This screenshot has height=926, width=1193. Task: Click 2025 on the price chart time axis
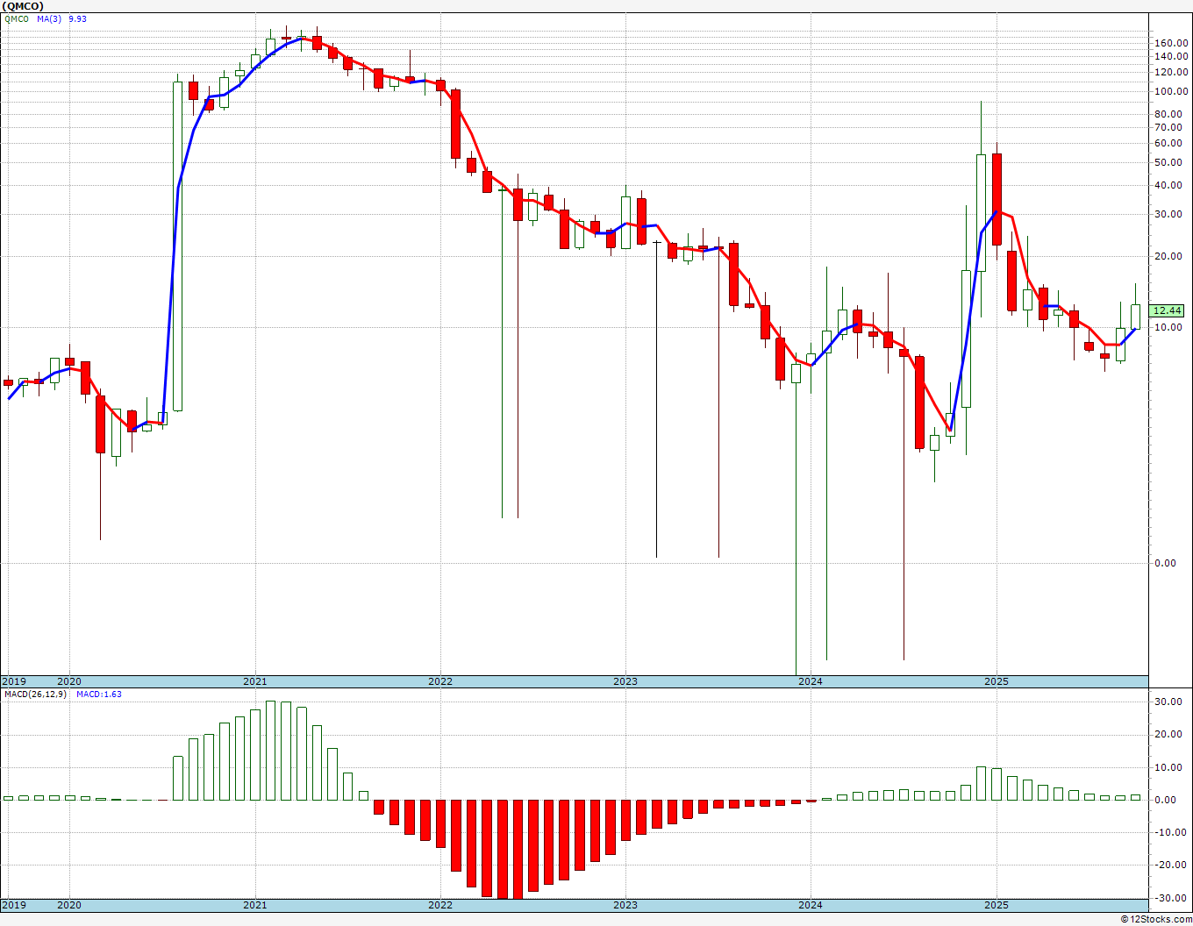coord(996,681)
